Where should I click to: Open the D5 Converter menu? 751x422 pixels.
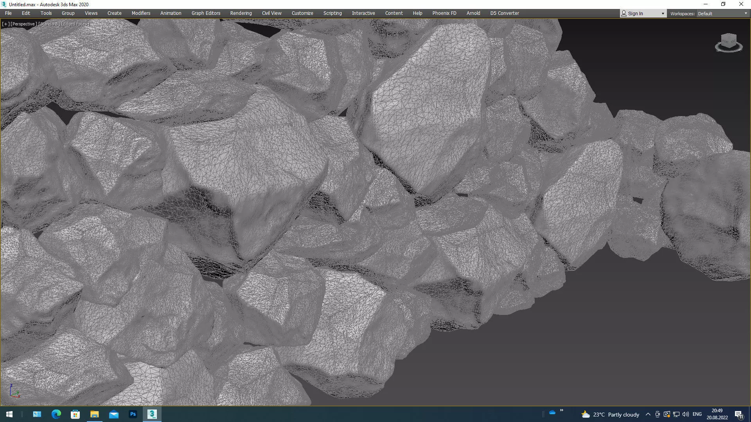pyautogui.click(x=504, y=13)
